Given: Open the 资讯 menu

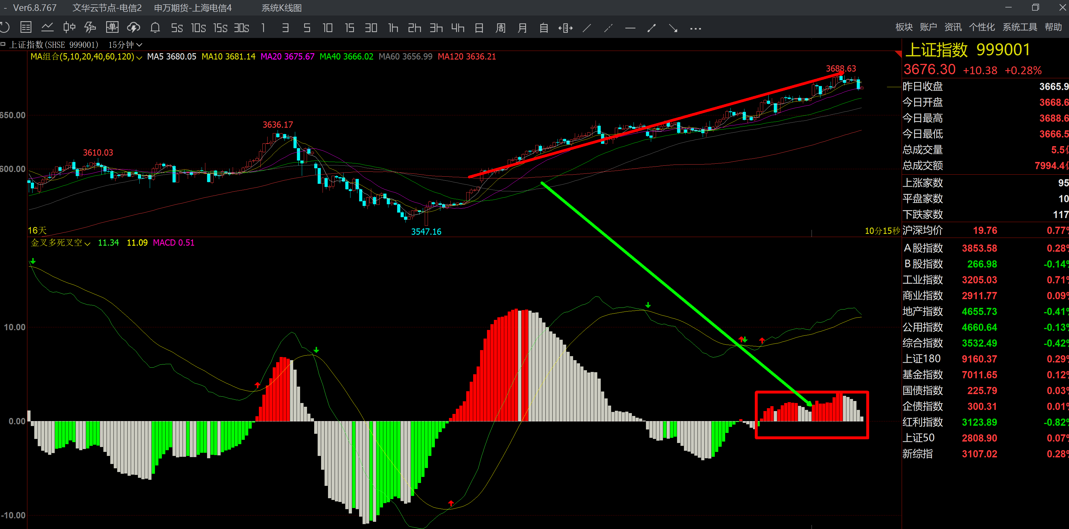Looking at the screenshot, I should [x=953, y=27].
